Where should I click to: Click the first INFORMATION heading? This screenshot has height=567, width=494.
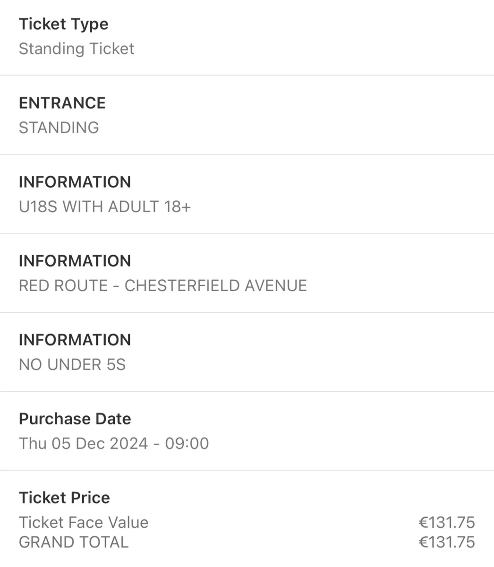coord(75,182)
